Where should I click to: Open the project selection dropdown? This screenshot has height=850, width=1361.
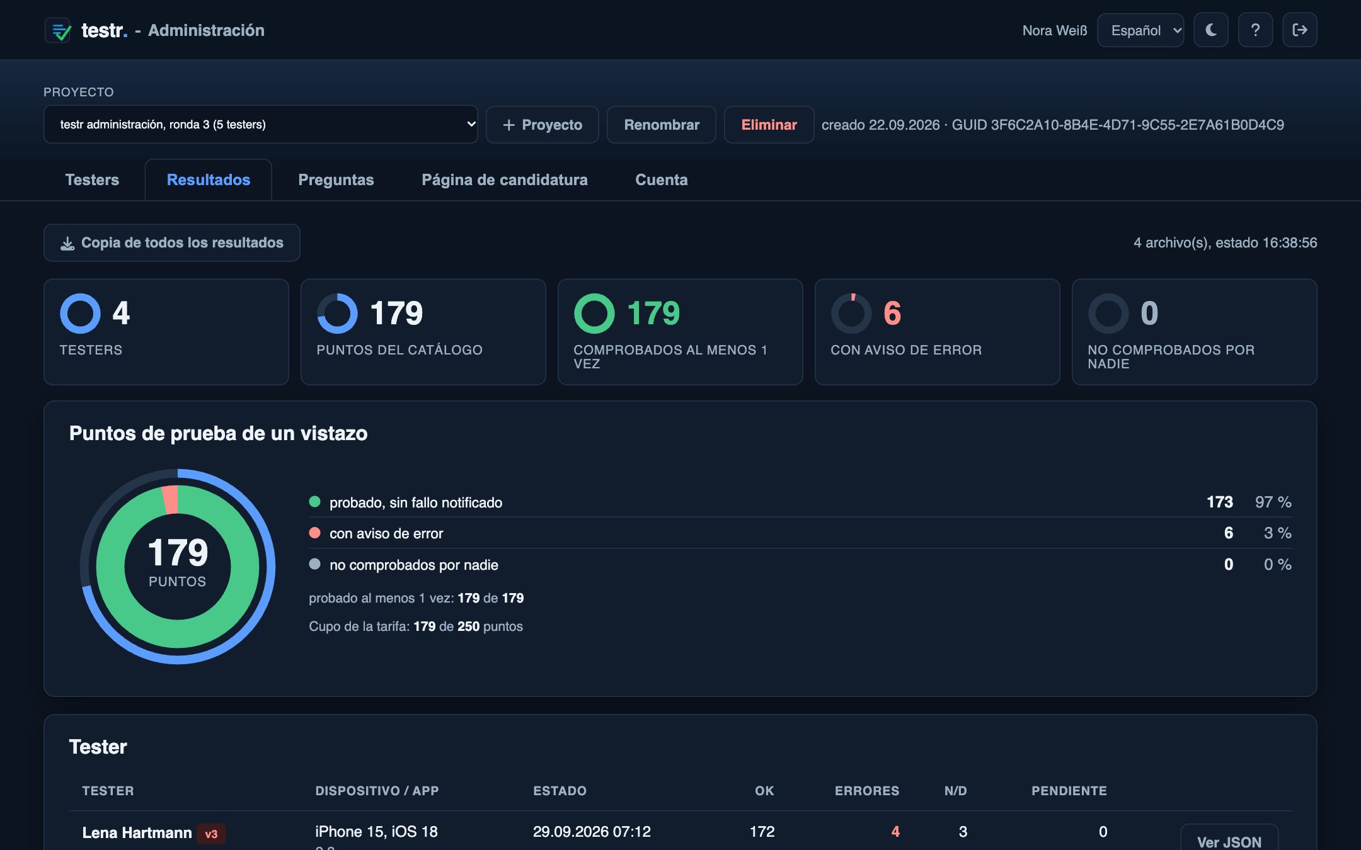point(260,124)
